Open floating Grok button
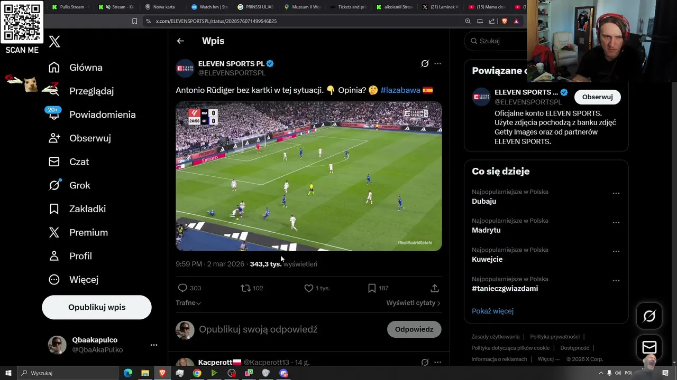The image size is (677, 380). [x=649, y=316]
